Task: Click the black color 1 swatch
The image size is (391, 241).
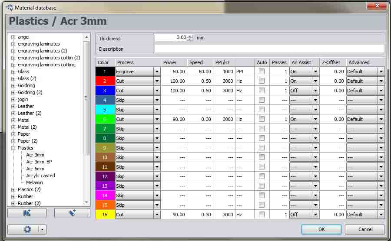Action: 105,72
